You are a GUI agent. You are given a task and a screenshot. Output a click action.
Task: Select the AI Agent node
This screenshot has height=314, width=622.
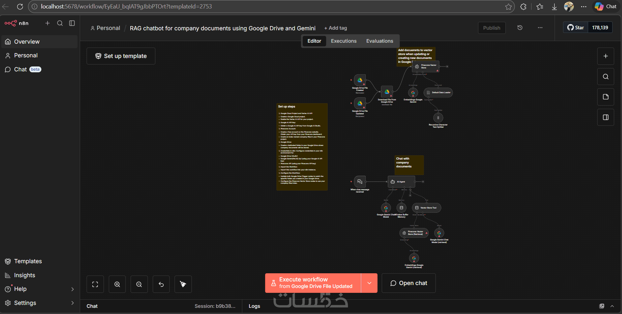[402, 182]
